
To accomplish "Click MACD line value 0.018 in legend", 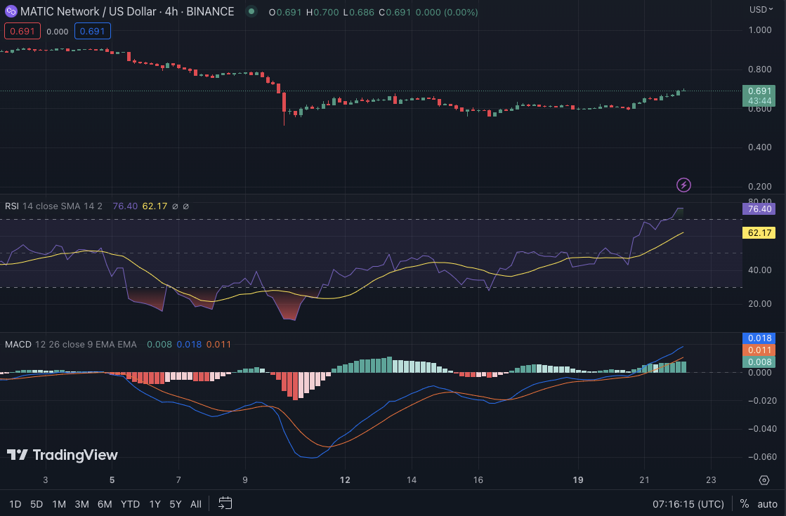I will tap(189, 345).
